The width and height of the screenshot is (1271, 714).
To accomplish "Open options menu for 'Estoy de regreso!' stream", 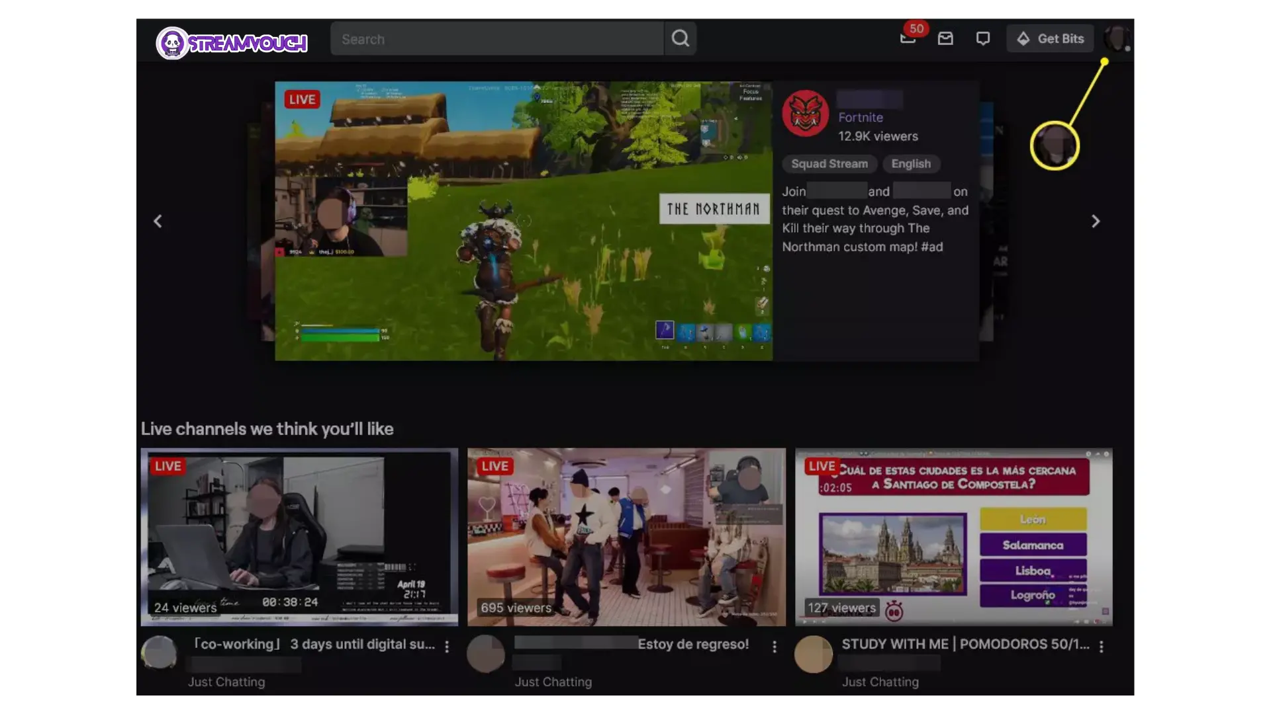I will coord(775,647).
